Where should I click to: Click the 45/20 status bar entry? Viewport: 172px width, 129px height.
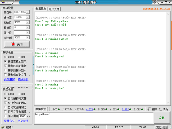click(x=96, y=127)
